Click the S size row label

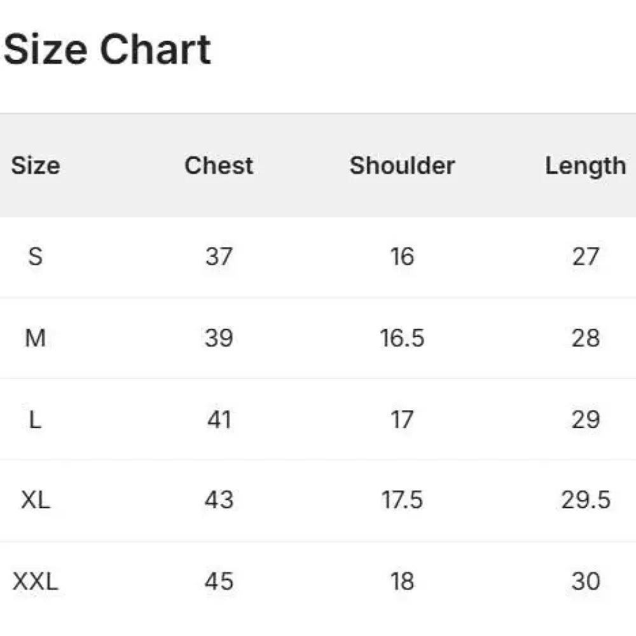pyautogui.click(x=35, y=256)
